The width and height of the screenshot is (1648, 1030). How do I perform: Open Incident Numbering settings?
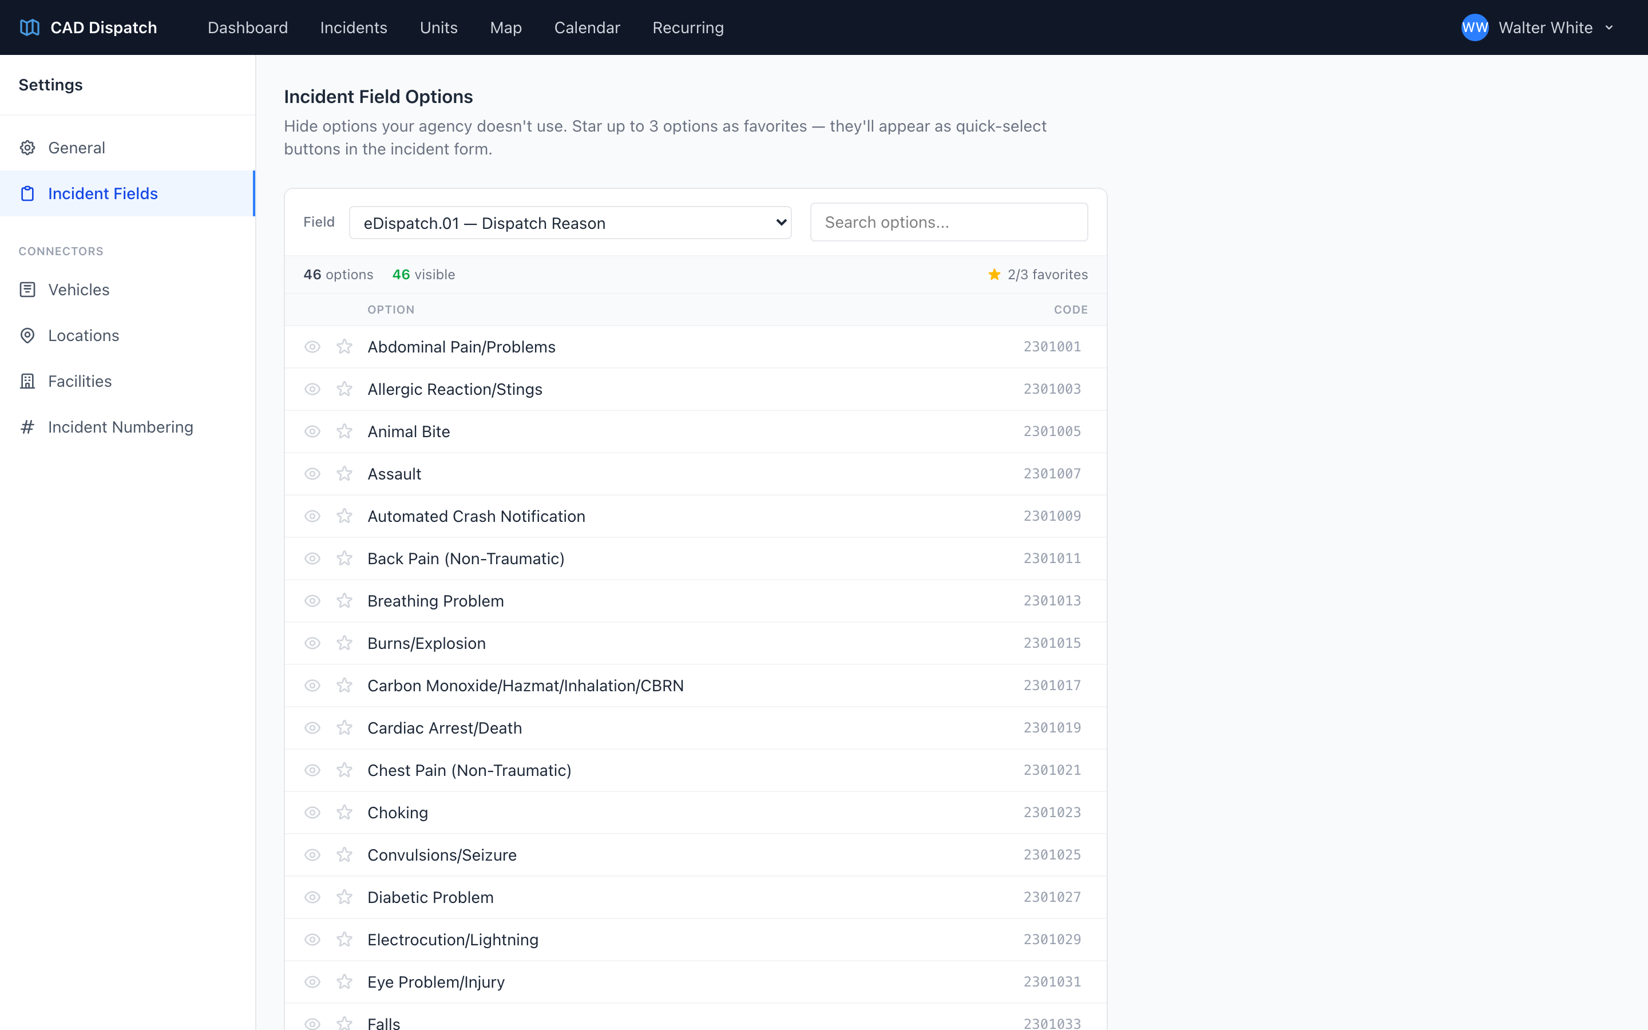coord(128,426)
